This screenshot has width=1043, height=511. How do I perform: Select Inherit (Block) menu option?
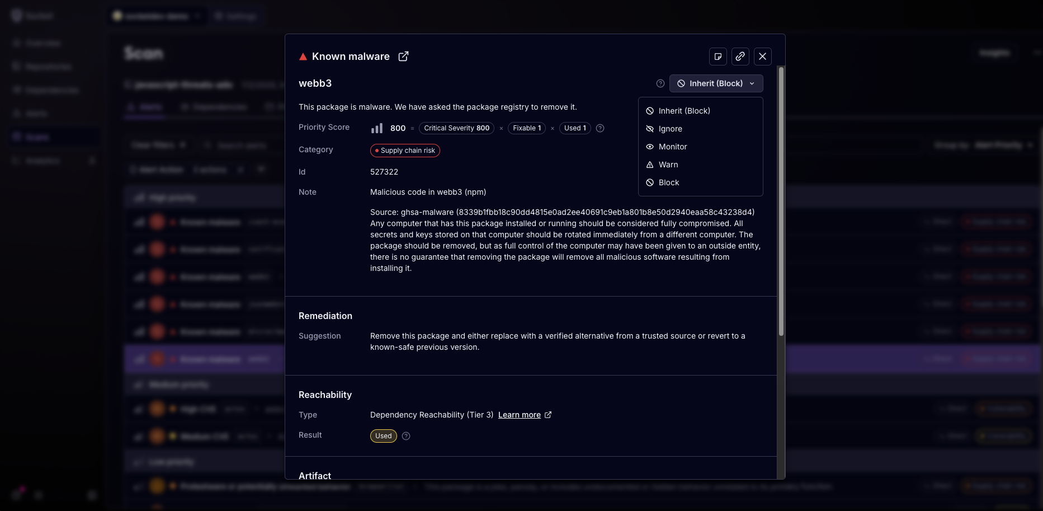point(701,111)
